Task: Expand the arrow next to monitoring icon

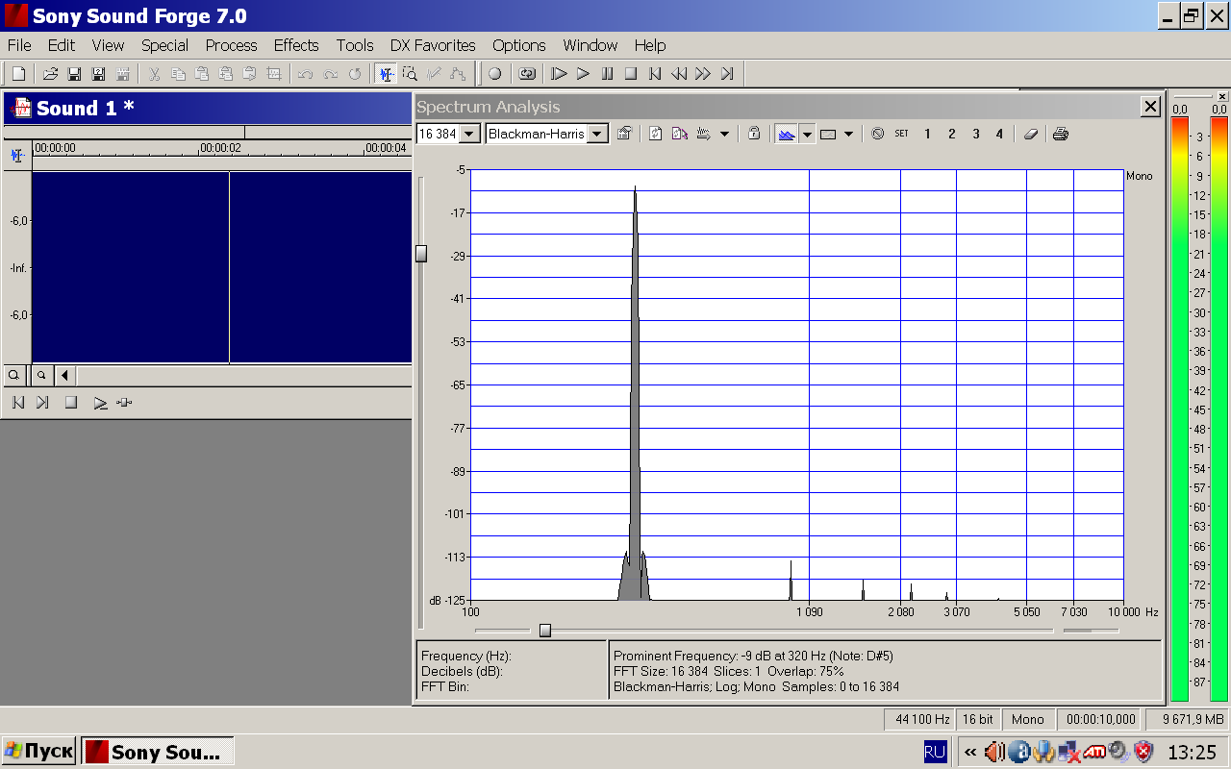Action: tap(724, 135)
